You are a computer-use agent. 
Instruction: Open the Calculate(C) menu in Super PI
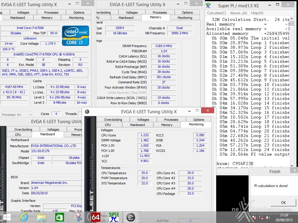[x=217, y=13]
